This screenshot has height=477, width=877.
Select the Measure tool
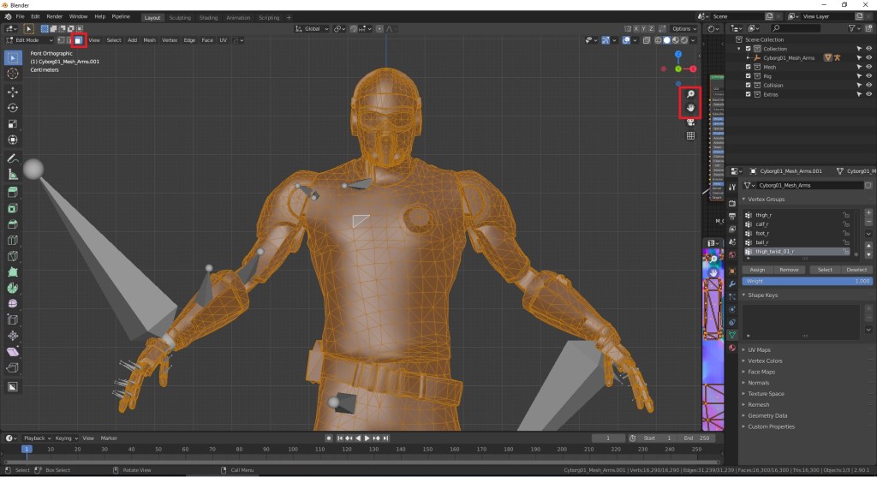(x=13, y=175)
